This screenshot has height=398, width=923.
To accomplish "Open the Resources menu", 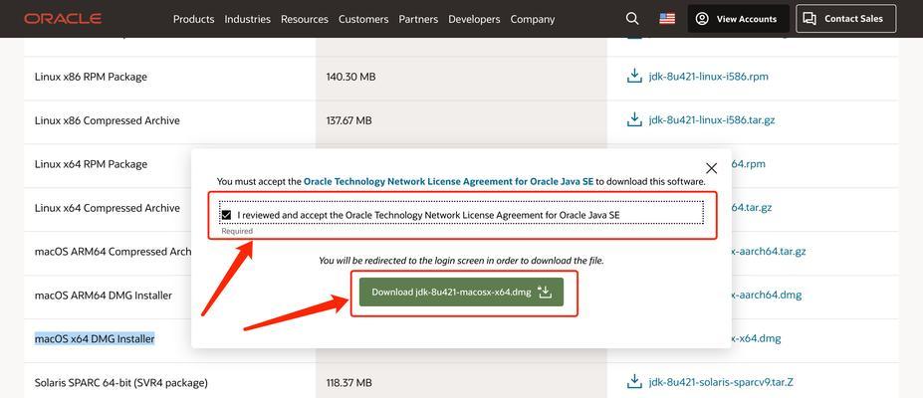I will 305,19.
